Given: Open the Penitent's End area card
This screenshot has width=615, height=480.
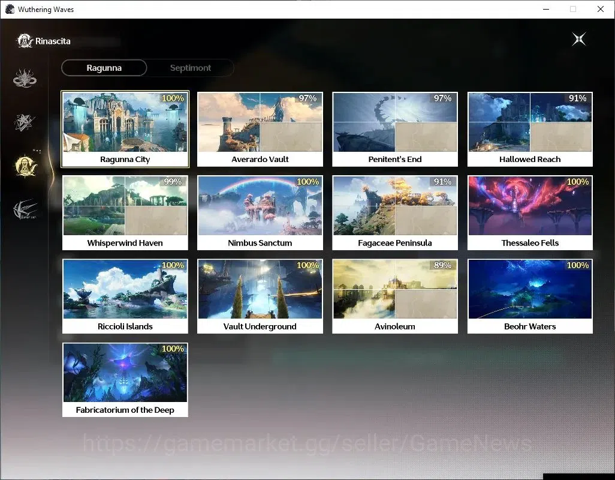Looking at the screenshot, I should click(x=395, y=129).
